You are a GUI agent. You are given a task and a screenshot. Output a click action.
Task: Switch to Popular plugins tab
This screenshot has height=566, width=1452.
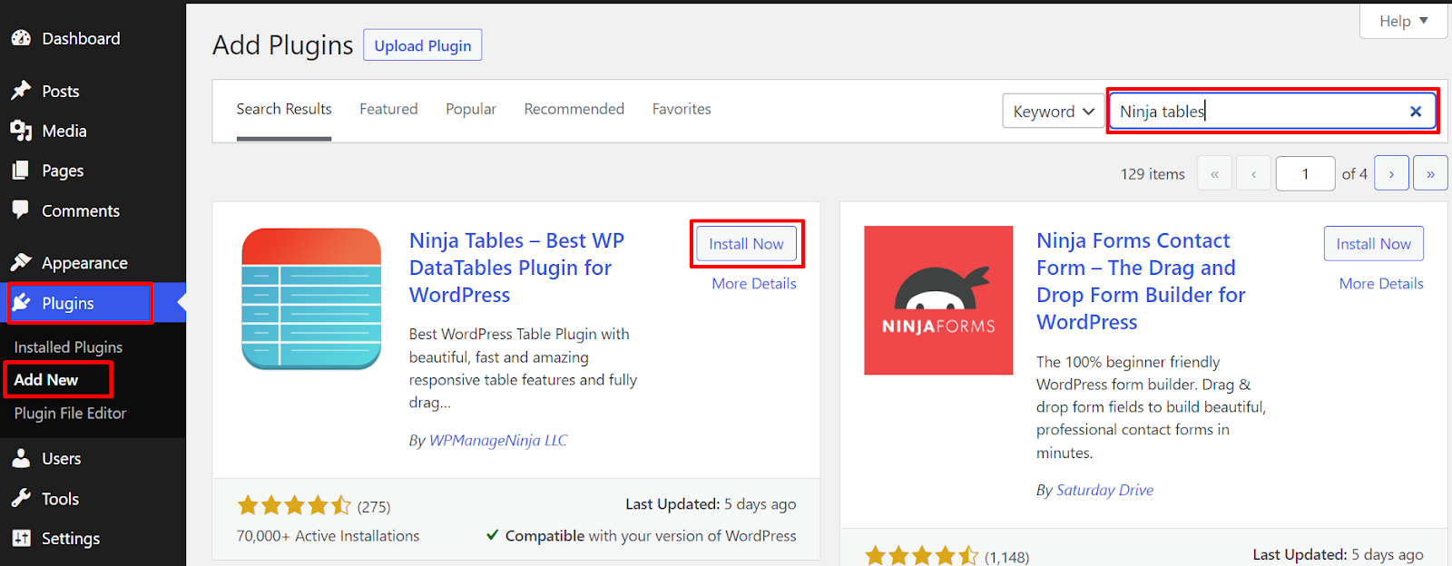pyautogui.click(x=471, y=109)
